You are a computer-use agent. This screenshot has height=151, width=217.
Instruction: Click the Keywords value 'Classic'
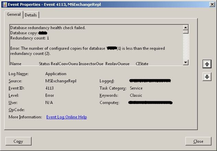tap(136, 95)
